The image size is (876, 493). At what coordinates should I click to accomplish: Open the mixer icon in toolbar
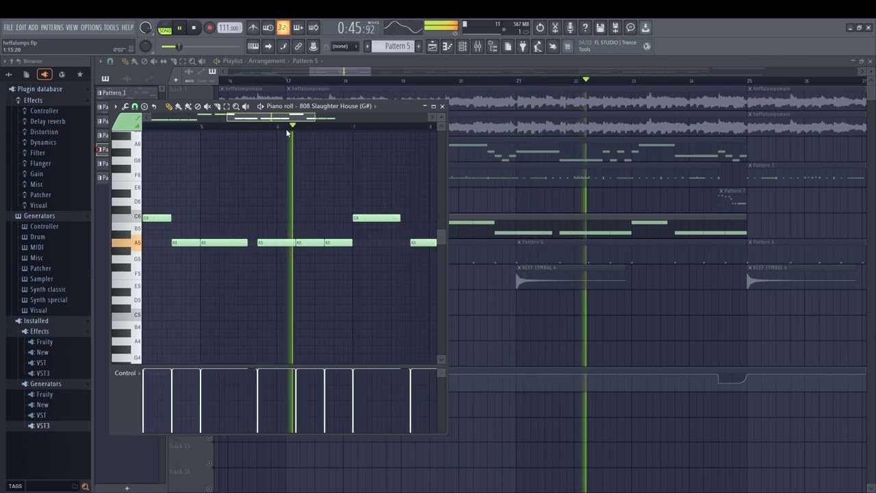coord(478,47)
